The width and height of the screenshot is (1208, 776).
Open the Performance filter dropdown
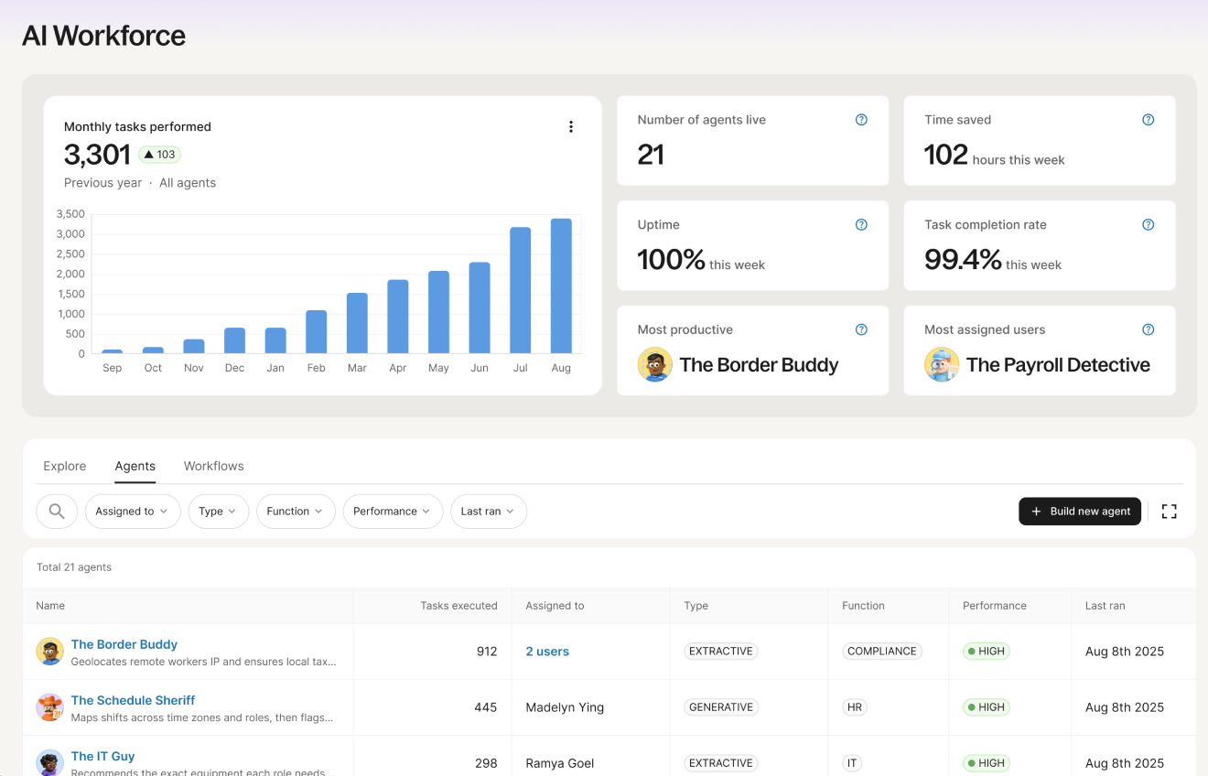coord(393,511)
